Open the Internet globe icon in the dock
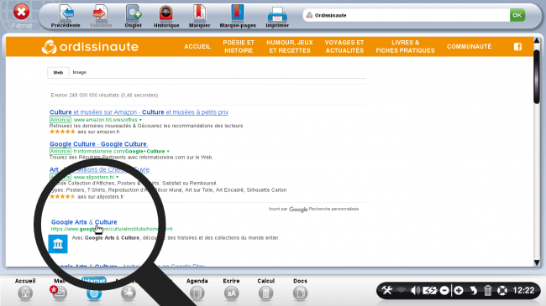Screen dimensions: 546x306 click(x=94, y=293)
